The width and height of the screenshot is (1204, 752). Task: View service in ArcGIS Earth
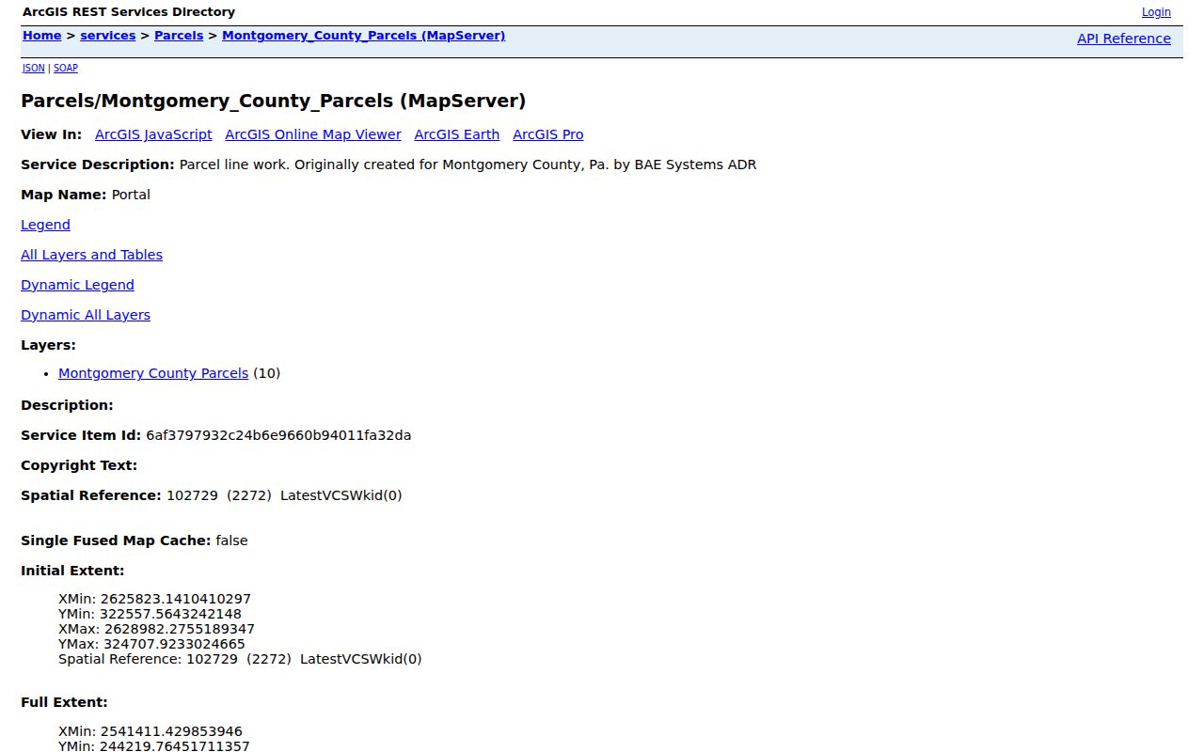tap(457, 134)
